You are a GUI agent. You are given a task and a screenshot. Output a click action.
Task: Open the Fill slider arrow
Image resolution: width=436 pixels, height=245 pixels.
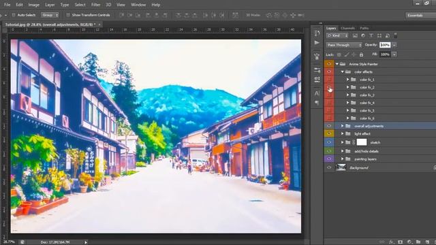[394, 54]
